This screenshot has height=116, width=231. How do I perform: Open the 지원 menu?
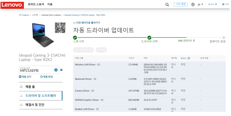click(x=50, y=4)
